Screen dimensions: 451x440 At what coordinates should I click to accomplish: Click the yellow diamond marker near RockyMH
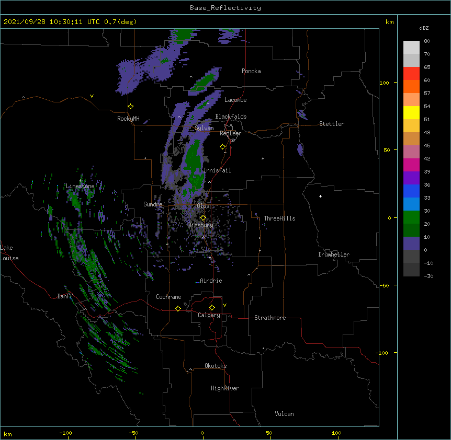[x=130, y=107]
